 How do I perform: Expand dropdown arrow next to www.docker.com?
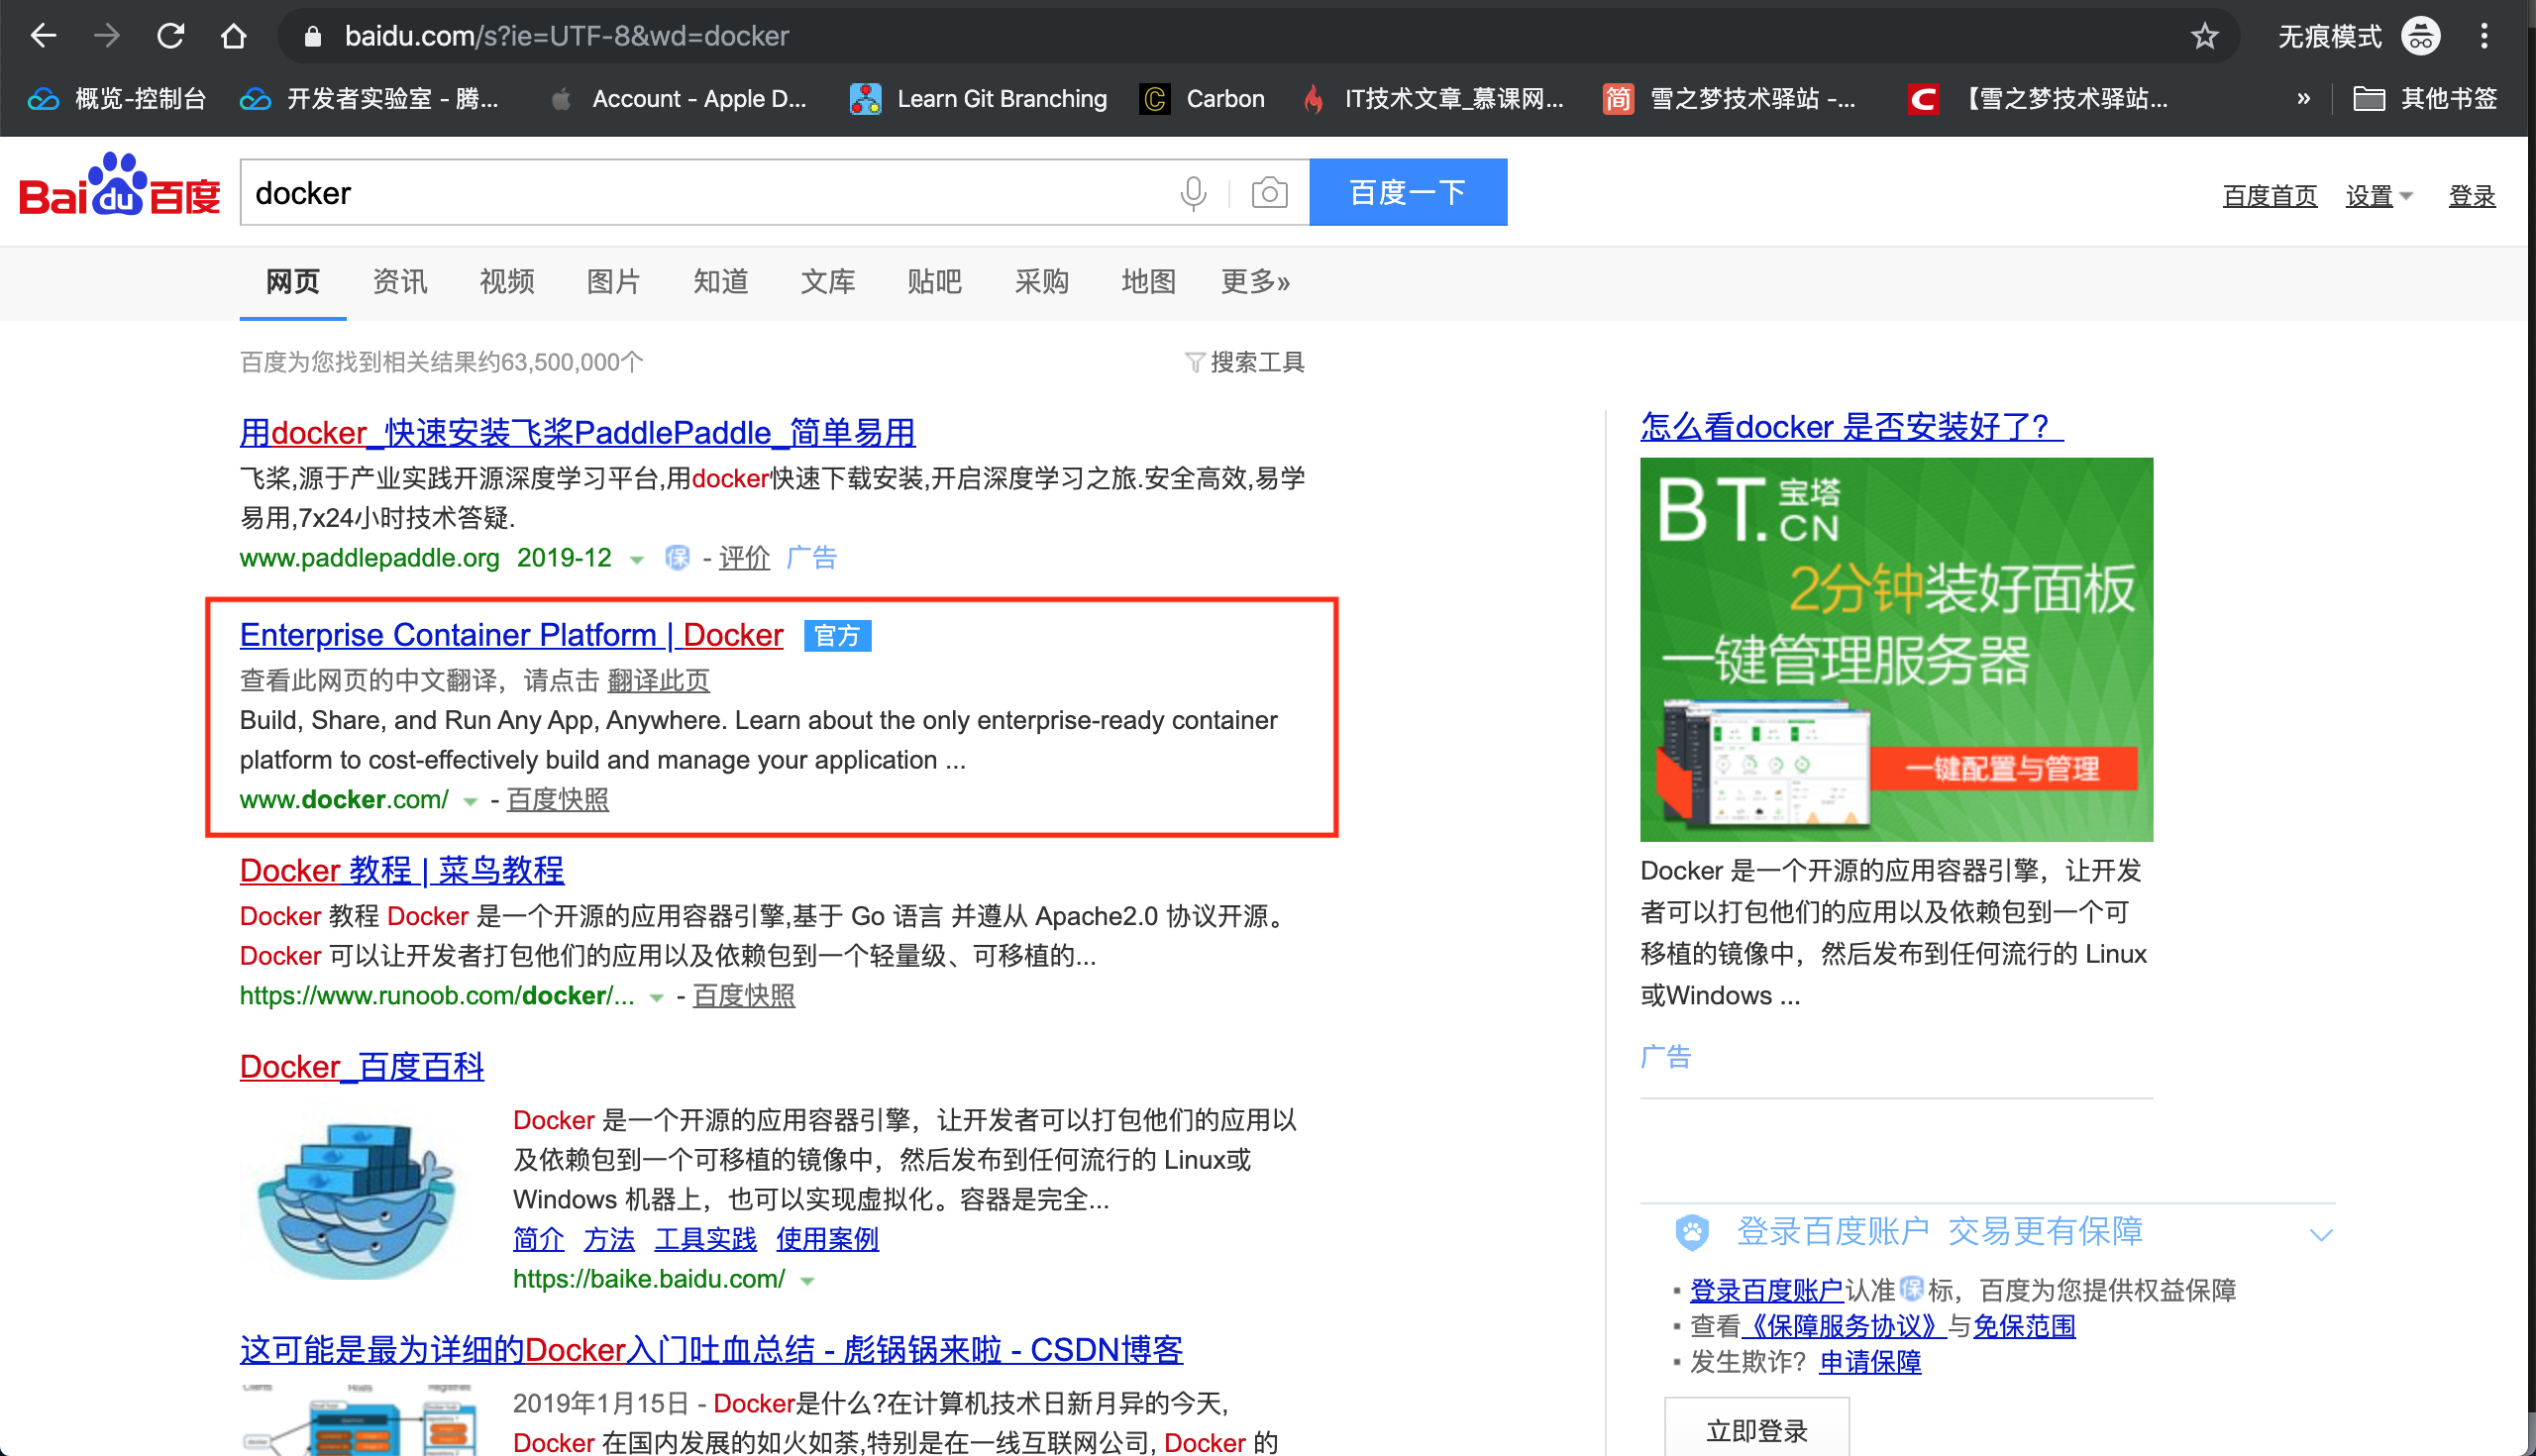pyautogui.click(x=470, y=801)
